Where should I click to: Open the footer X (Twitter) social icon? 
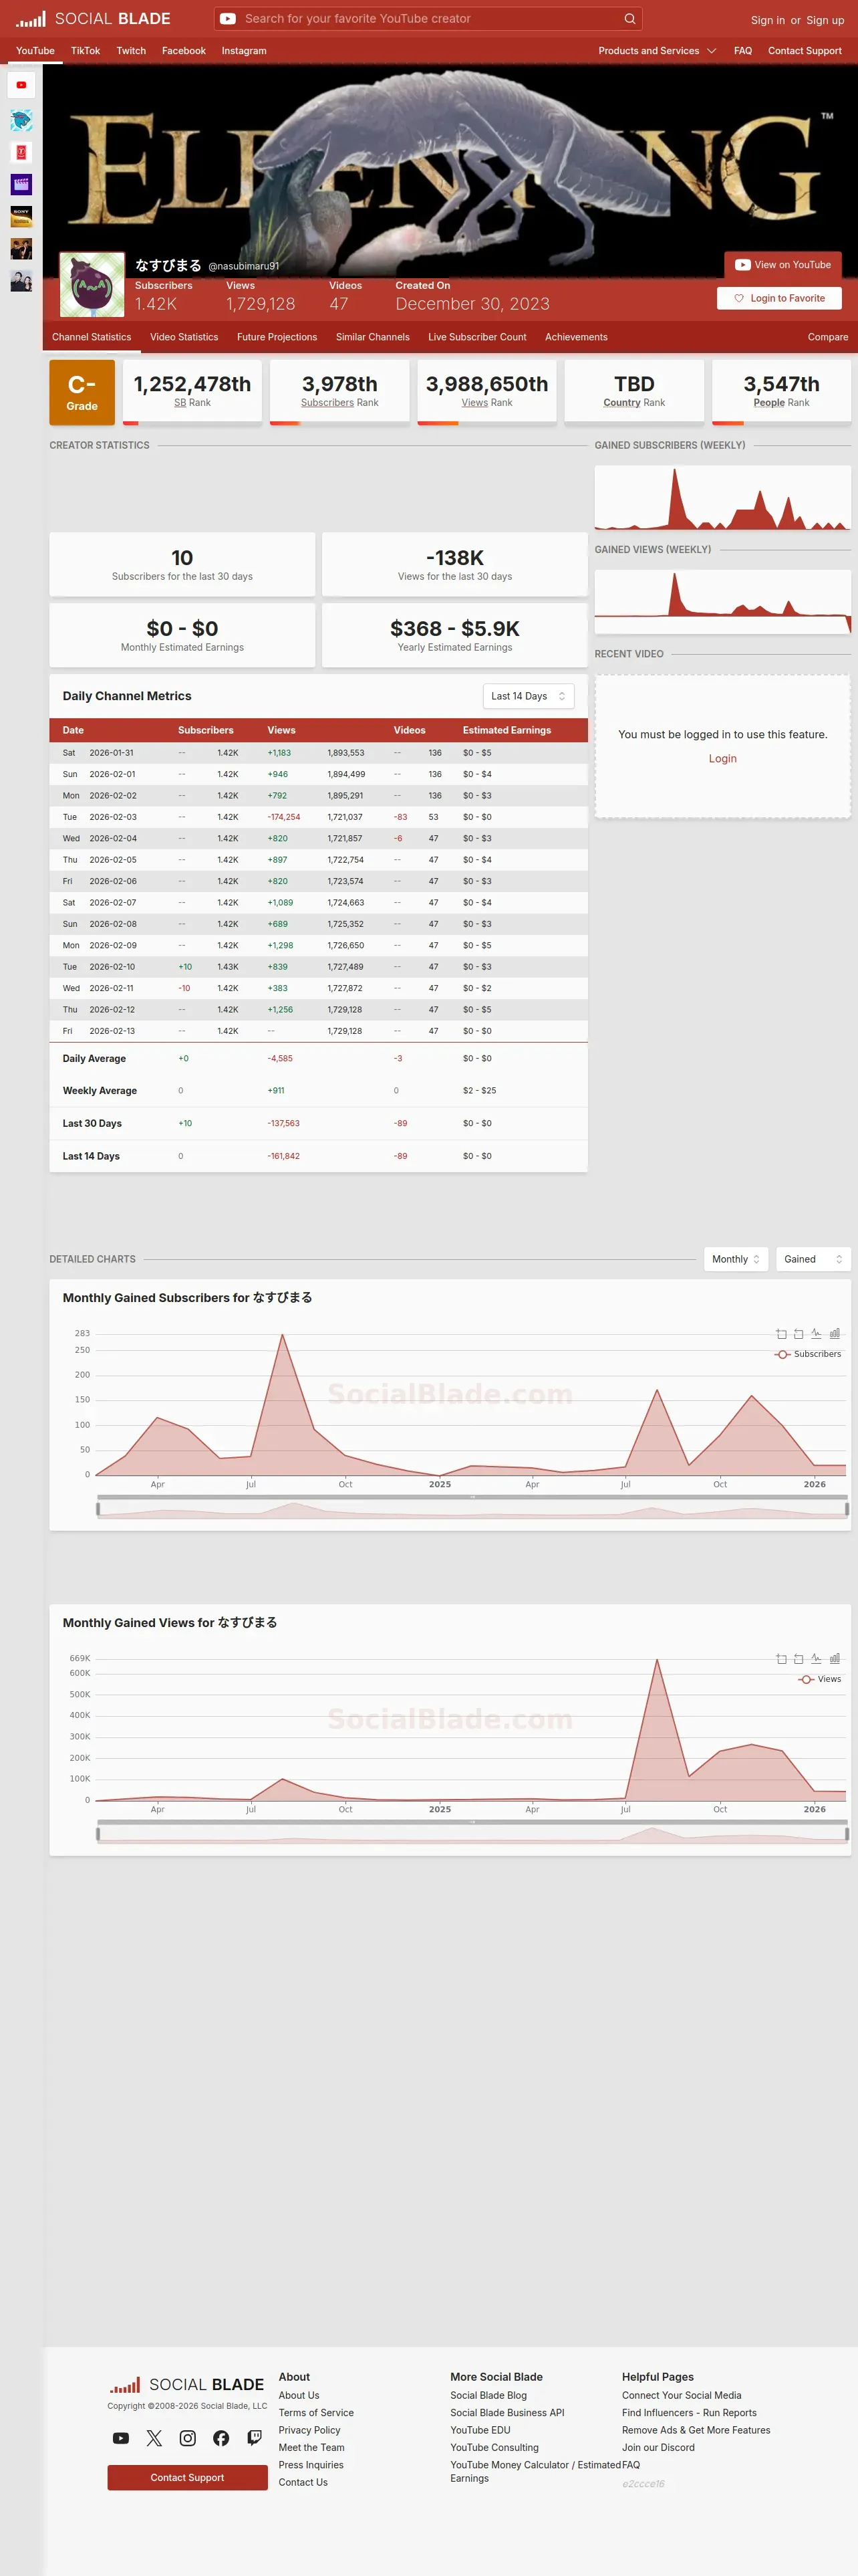154,2438
